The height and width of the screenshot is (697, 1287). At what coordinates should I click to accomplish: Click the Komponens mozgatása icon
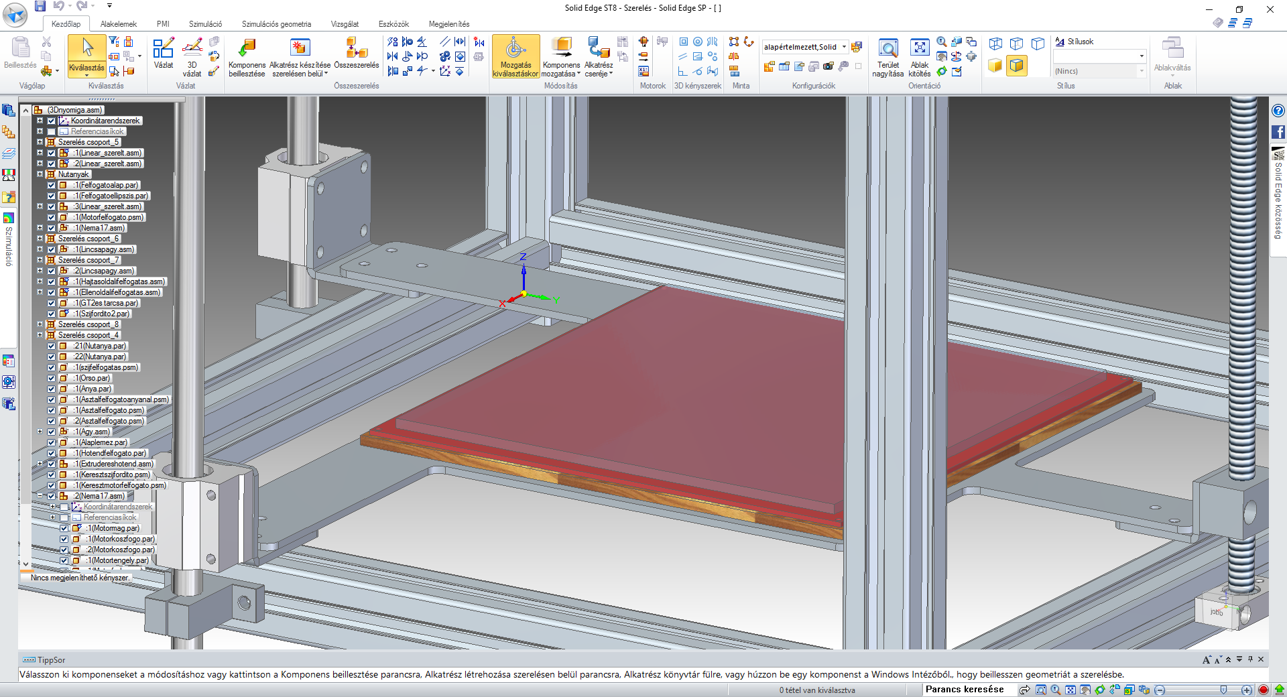pos(561,48)
